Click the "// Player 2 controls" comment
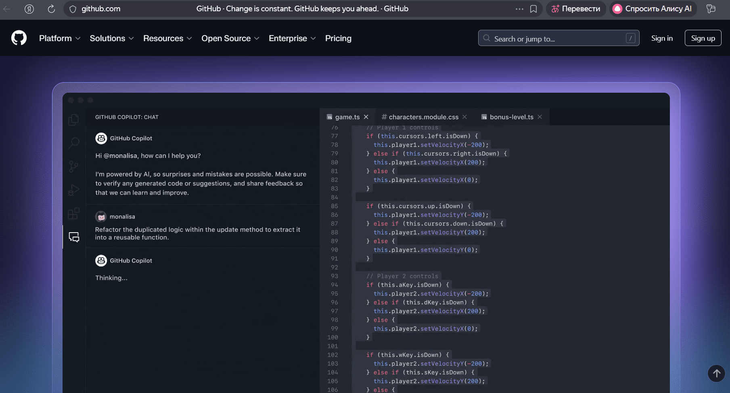 pyautogui.click(x=402, y=276)
